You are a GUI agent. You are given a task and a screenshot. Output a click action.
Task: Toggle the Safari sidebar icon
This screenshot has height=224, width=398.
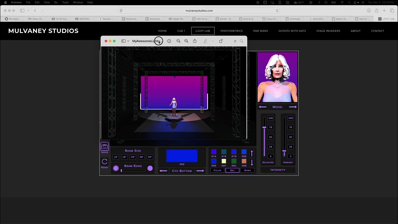point(22,11)
